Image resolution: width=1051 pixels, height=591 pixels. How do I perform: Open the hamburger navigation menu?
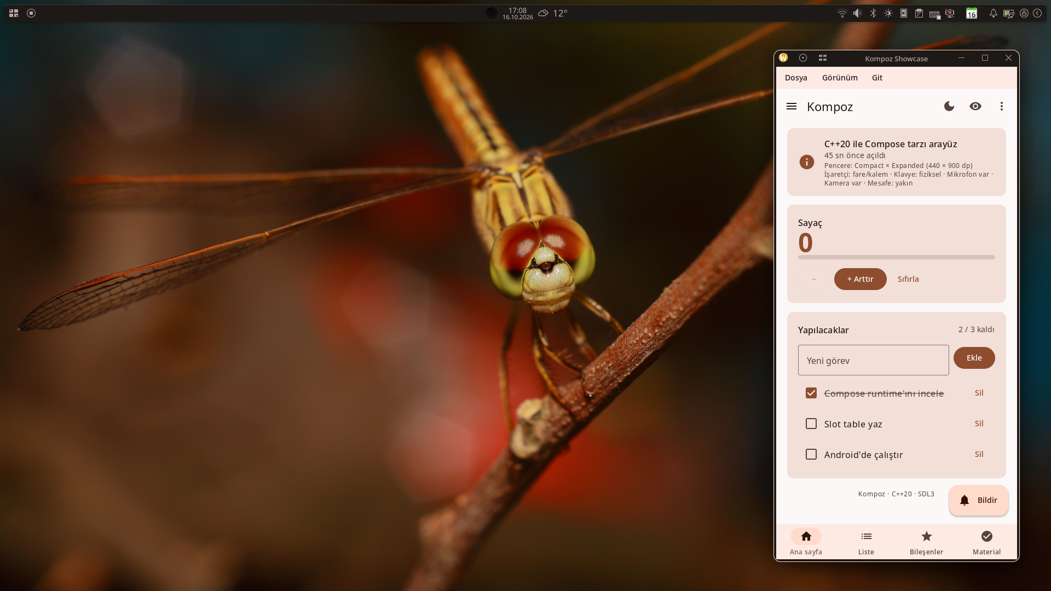[x=792, y=106]
